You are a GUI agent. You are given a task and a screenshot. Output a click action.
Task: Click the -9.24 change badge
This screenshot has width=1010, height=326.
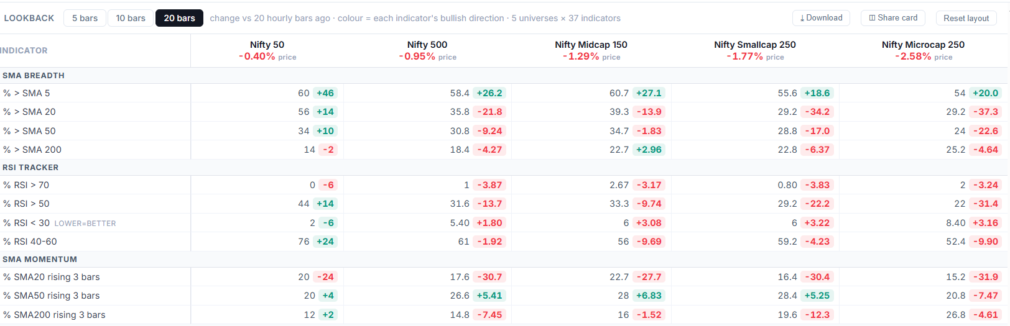click(489, 131)
